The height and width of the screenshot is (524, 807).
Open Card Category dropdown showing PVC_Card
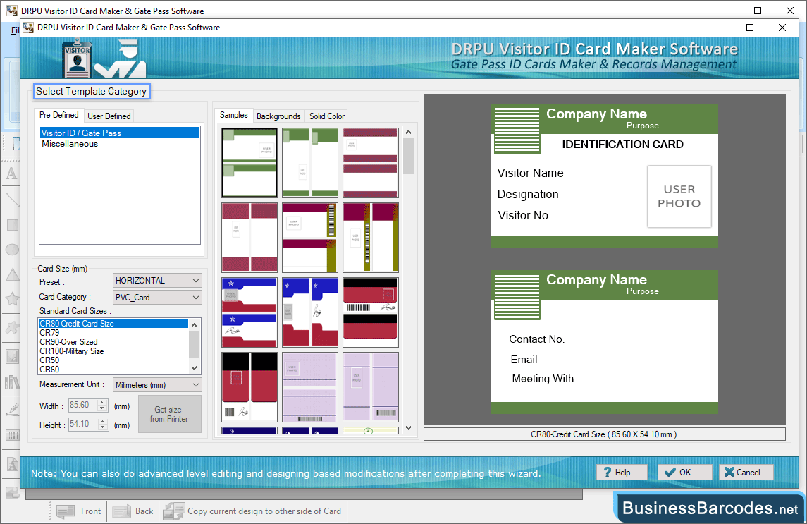tap(157, 298)
